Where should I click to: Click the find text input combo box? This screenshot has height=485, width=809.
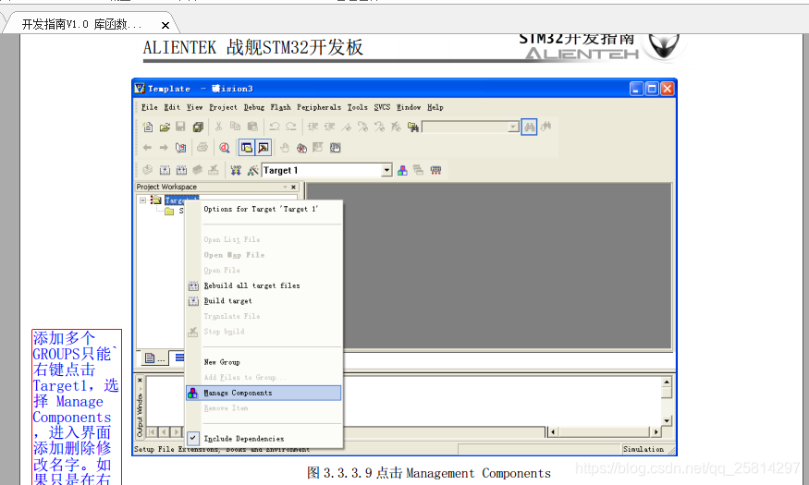[x=465, y=127]
